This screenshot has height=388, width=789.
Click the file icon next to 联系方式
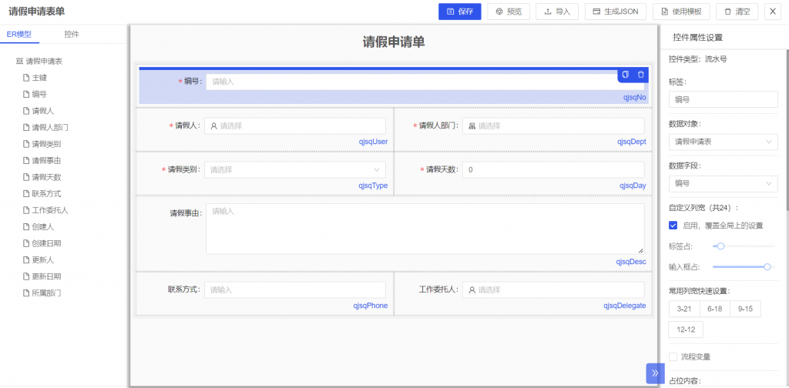pyautogui.click(x=26, y=194)
